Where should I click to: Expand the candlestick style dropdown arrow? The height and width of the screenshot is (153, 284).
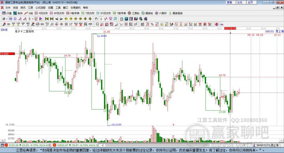pyautogui.click(x=32, y=19)
